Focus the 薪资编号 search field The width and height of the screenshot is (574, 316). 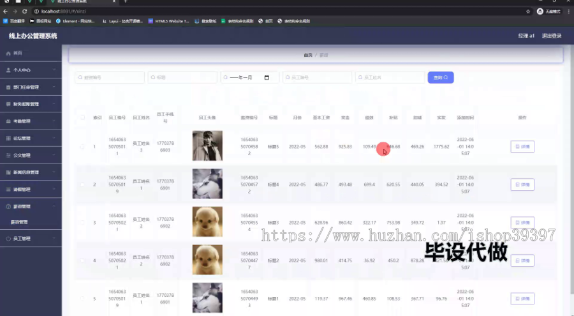[110, 77]
